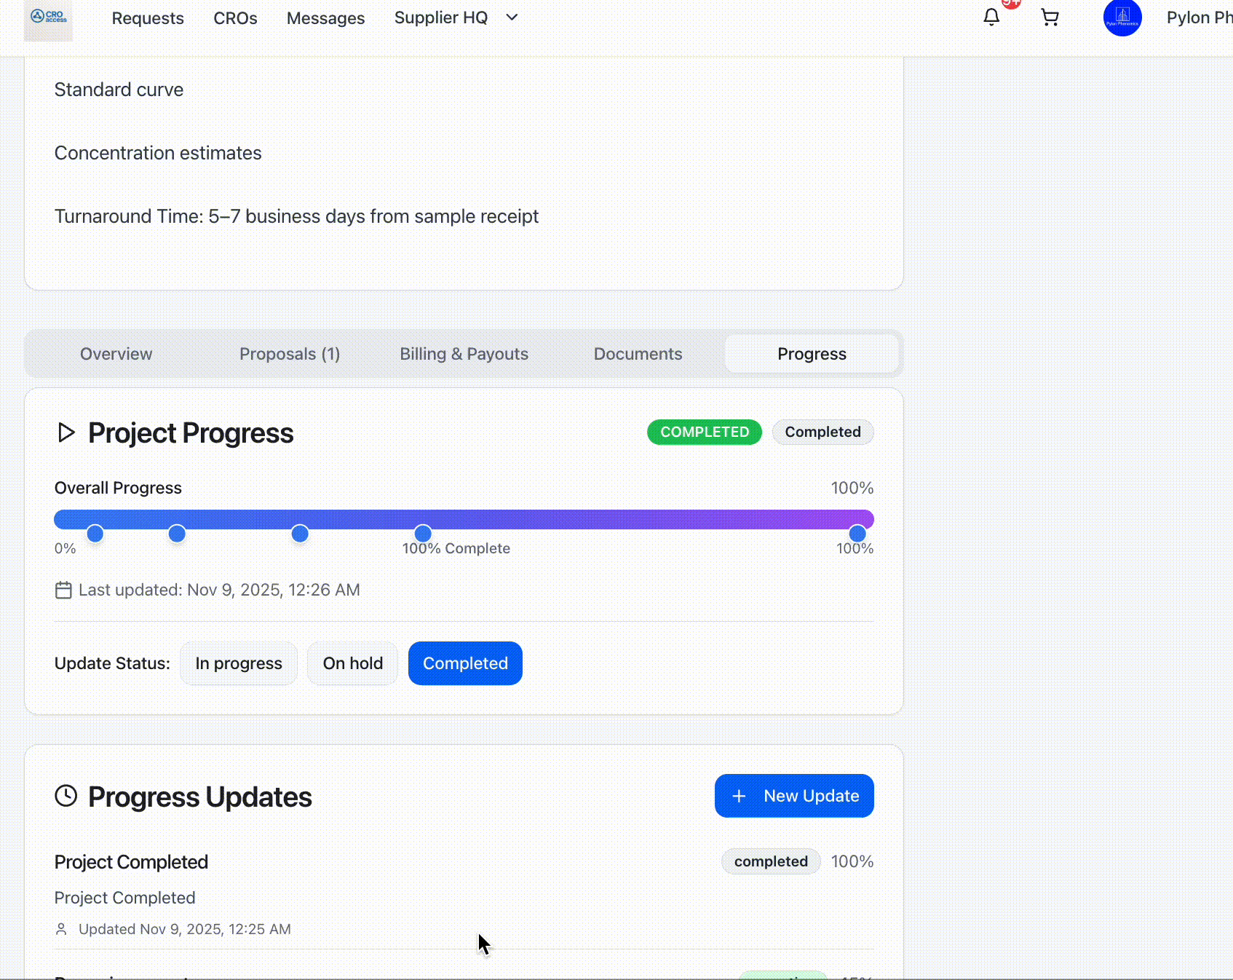Set update status to Completed
This screenshot has height=980, width=1233.
pyautogui.click(x=465, y=663)
